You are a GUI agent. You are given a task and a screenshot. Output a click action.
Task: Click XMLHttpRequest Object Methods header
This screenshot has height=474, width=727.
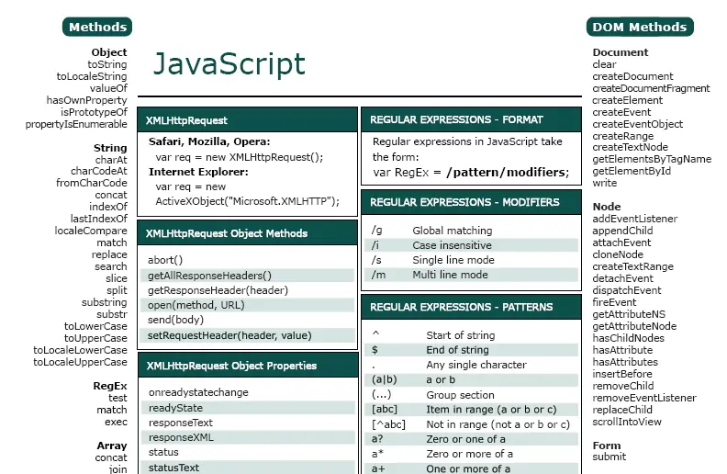point(248,232)
